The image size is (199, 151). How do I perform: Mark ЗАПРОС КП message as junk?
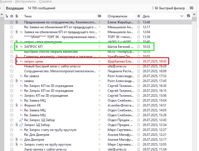(139, 46)
